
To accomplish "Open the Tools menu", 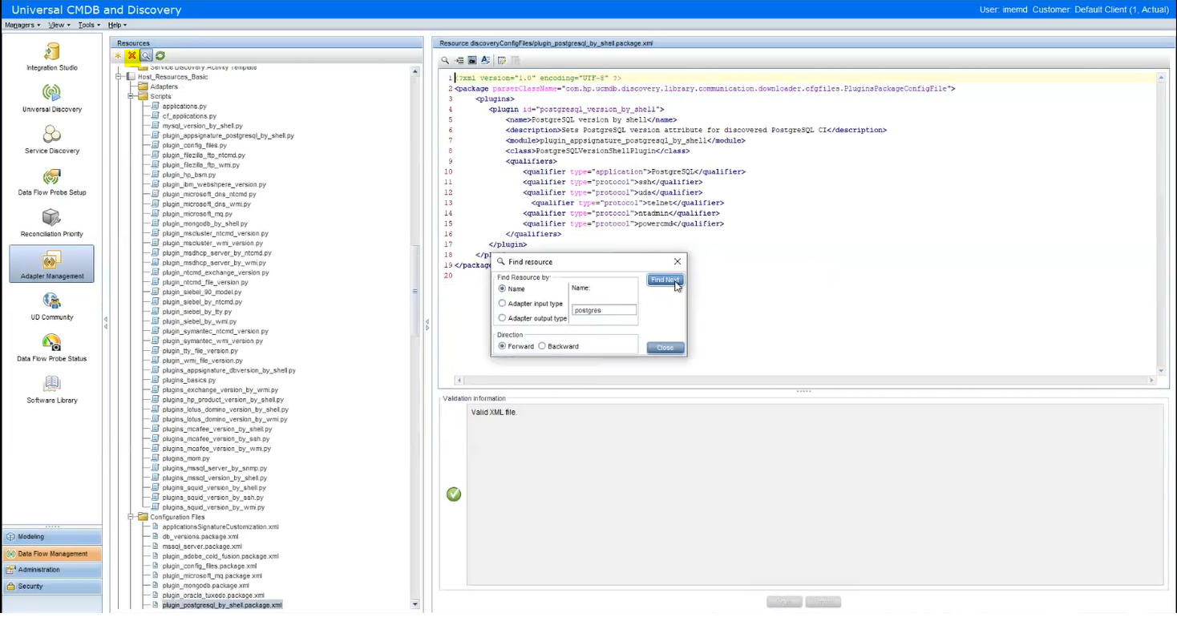I will click(x=88, y=25).
